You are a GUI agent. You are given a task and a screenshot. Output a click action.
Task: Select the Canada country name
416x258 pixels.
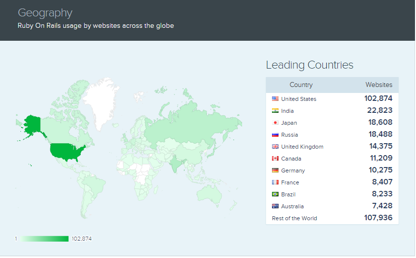point(291,159)
